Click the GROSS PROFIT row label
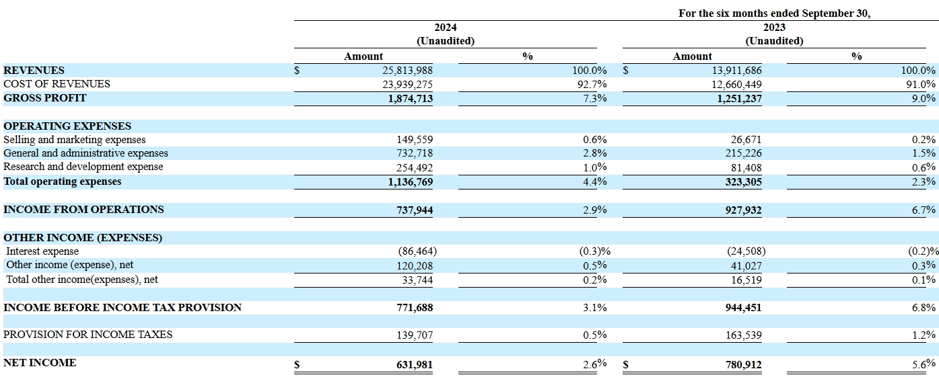 [x=45, y=98]
